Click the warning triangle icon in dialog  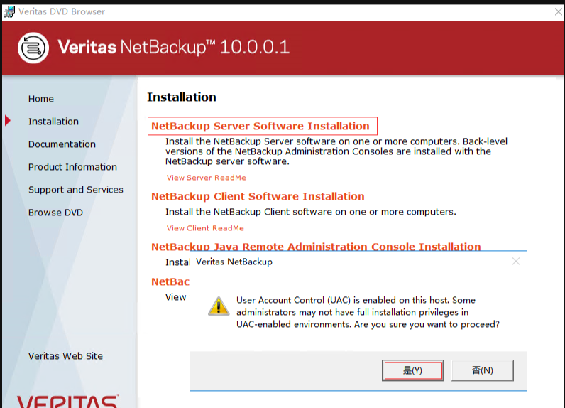[x=219, y=306]
